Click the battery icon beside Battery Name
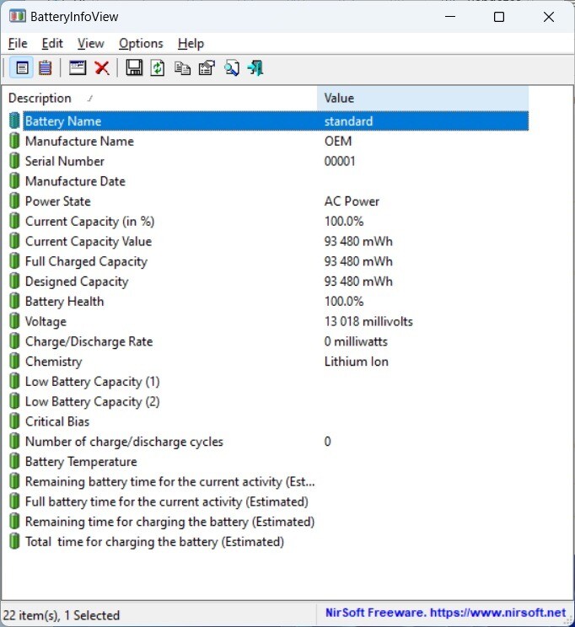The height and width of the screenshot is (627, 575). pyautogui.click(x=14, y=121)
